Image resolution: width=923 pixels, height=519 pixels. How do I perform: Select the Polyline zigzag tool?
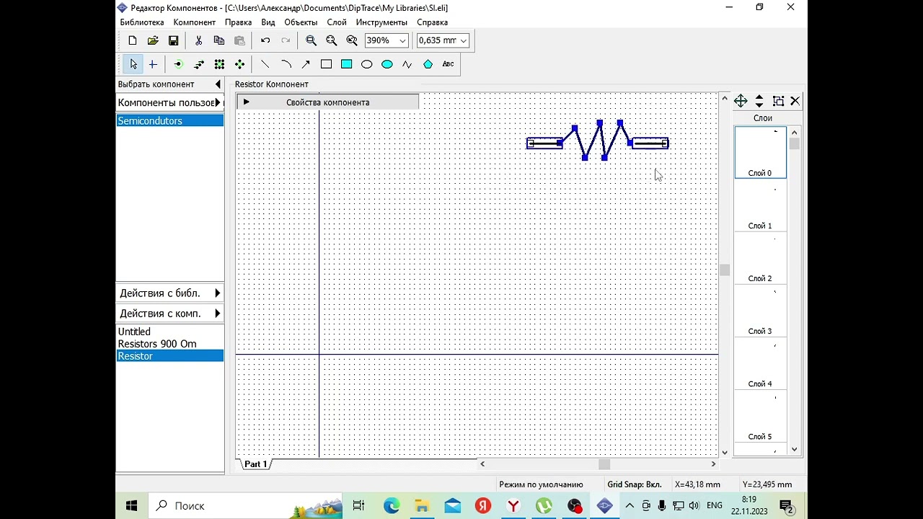(x=407, y=64)
